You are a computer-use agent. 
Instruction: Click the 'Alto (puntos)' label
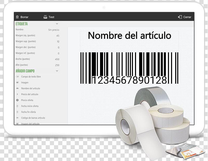click(22, 65)
